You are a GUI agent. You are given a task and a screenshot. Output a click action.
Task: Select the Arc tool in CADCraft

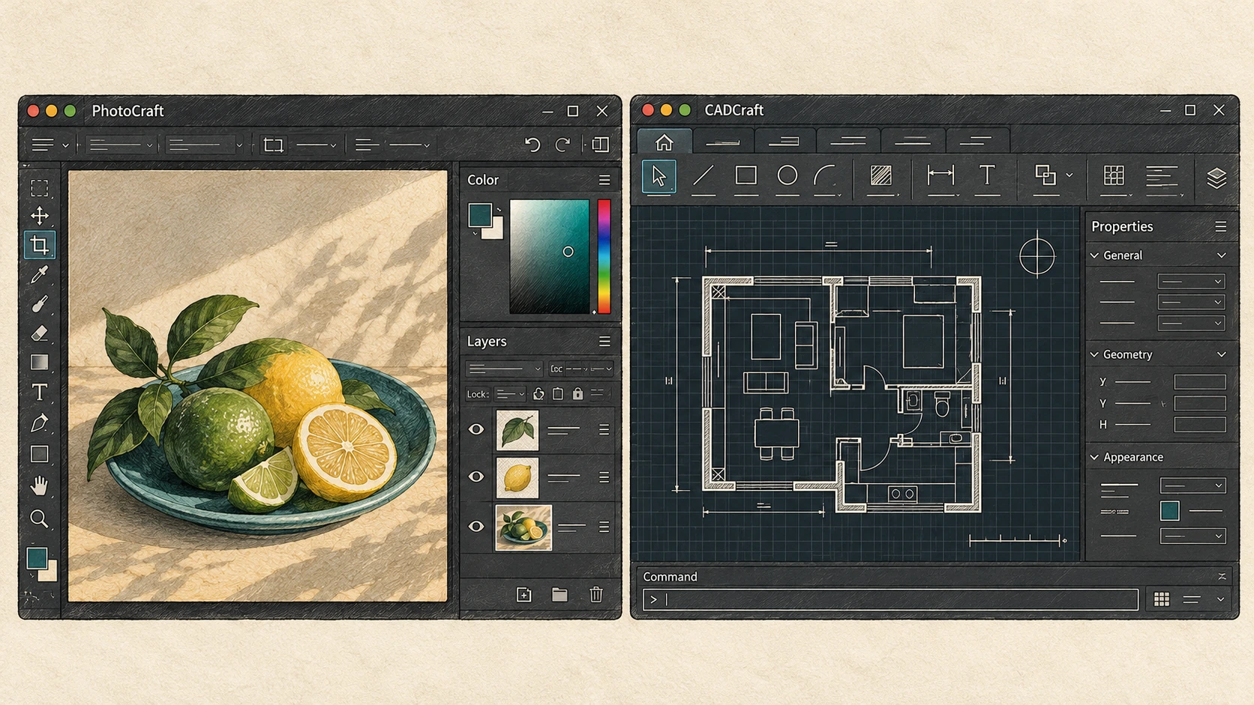pyautogui.click(x=825, y=176)
